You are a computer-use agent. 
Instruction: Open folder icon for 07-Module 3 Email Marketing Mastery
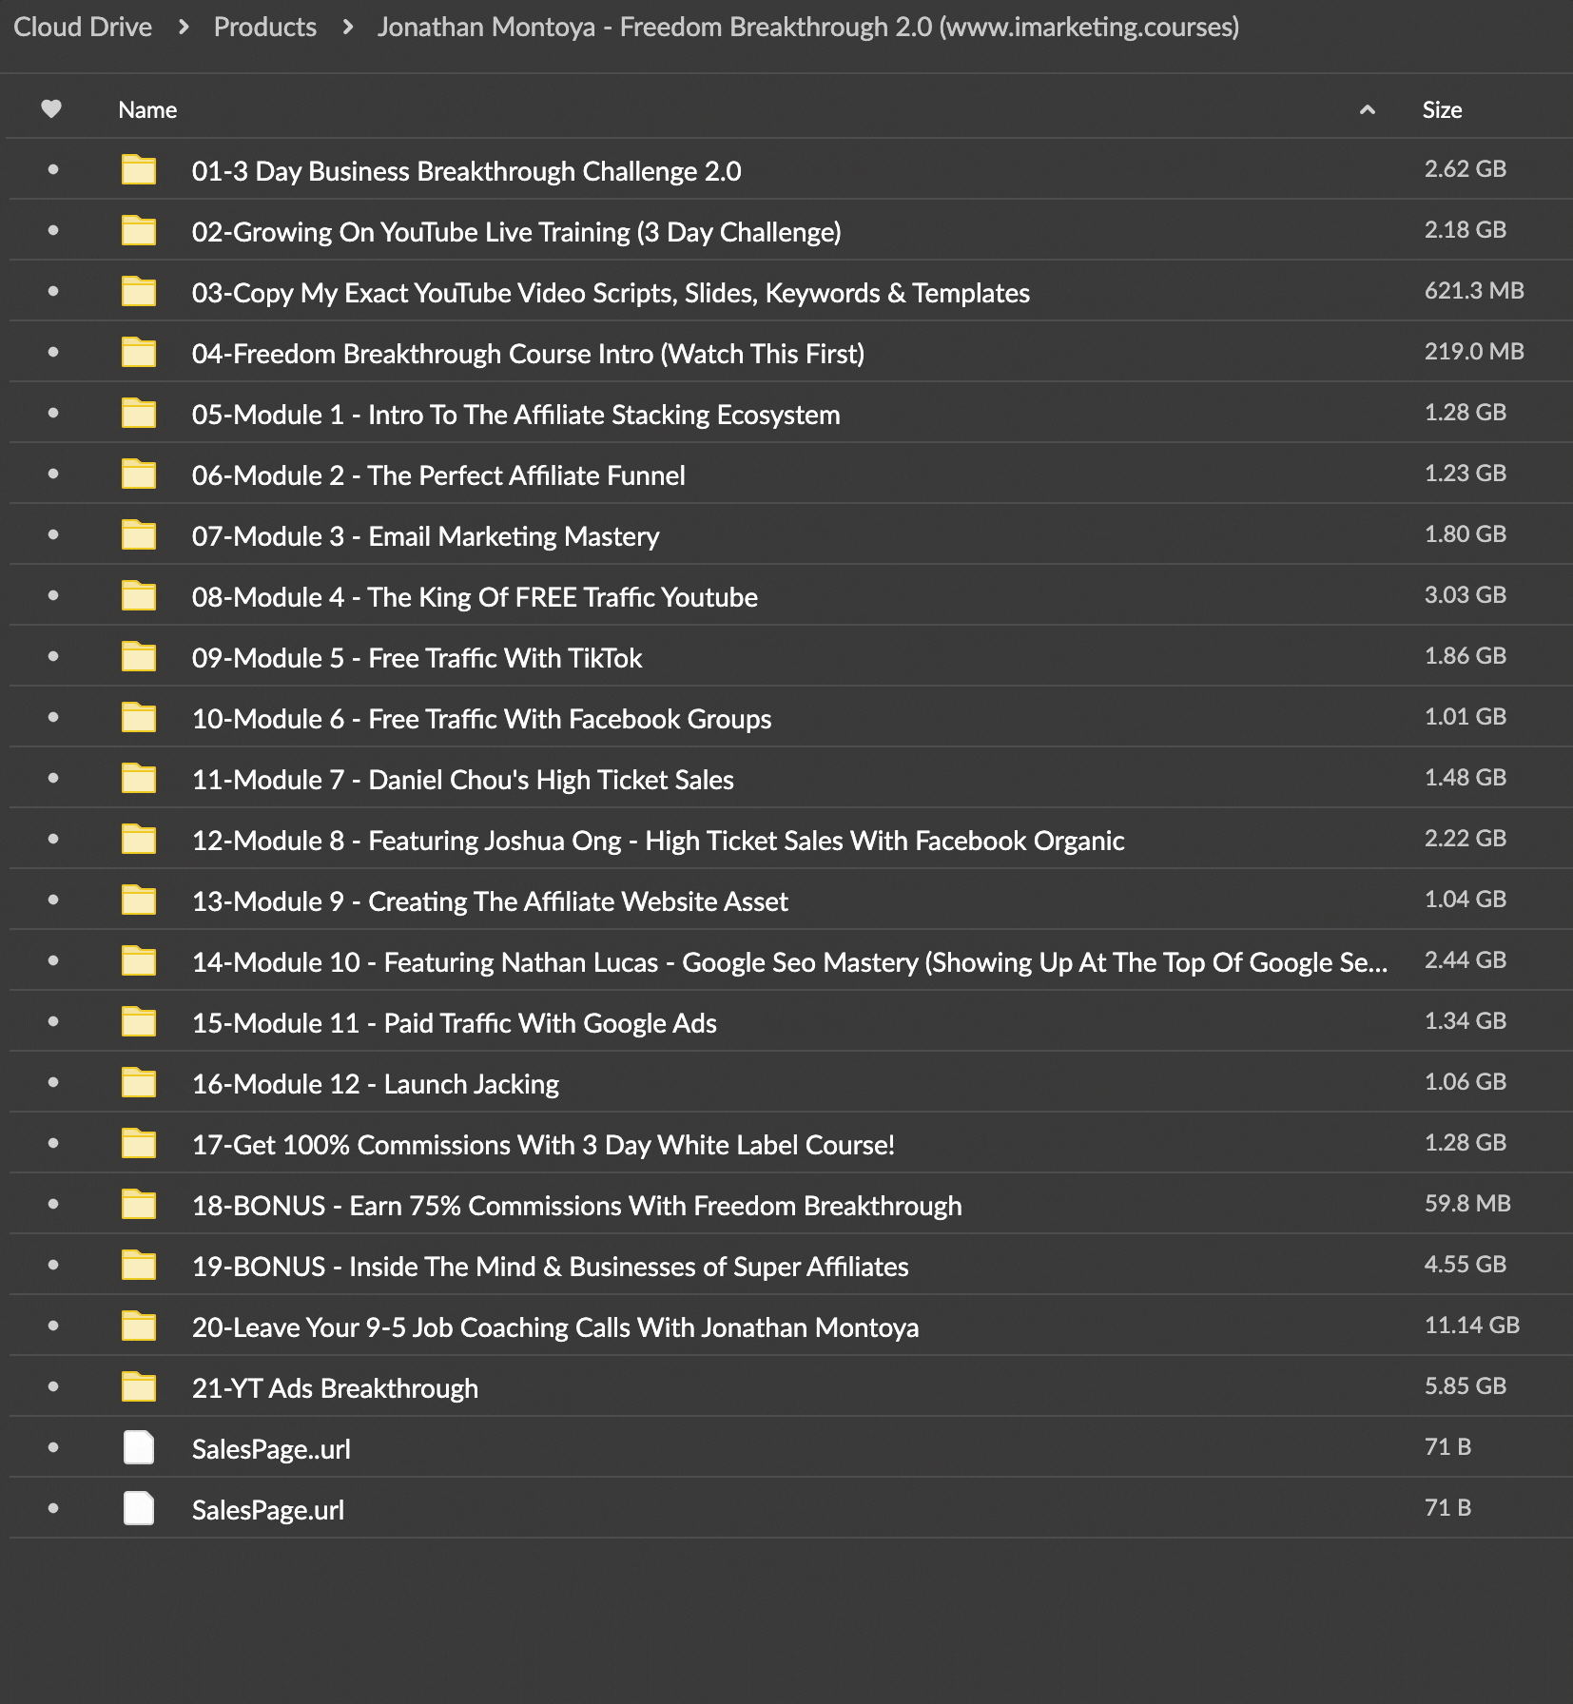(139, 535)
